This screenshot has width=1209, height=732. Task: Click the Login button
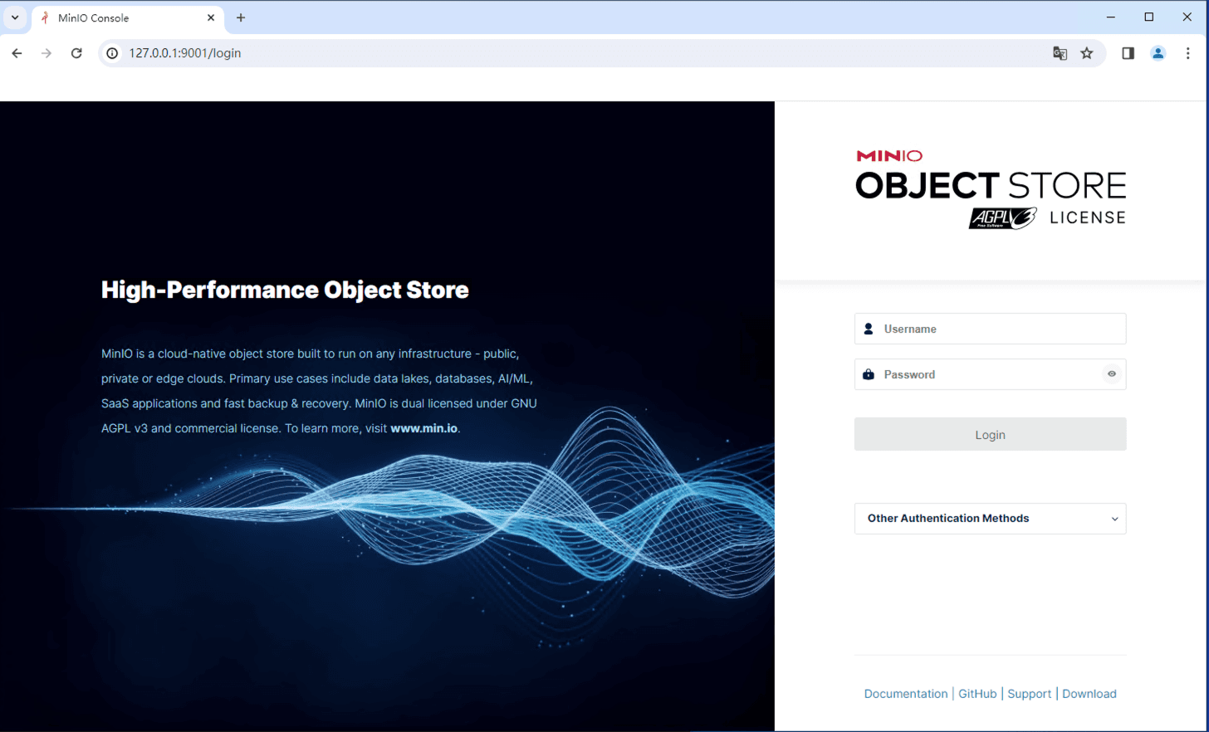pos(990,434)
